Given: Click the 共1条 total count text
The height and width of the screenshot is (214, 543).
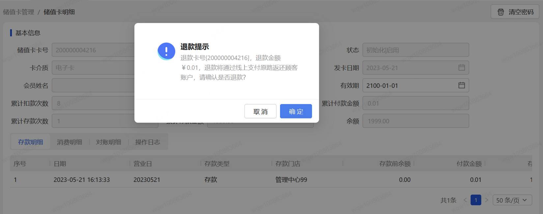Looking at the screenshot, I should pos(448,200).
